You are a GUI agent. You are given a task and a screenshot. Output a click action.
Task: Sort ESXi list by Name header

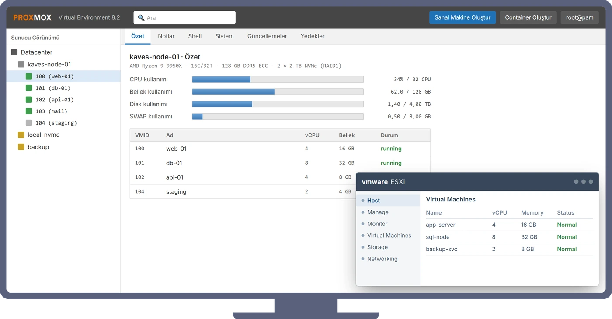click(x=434, y=213)
